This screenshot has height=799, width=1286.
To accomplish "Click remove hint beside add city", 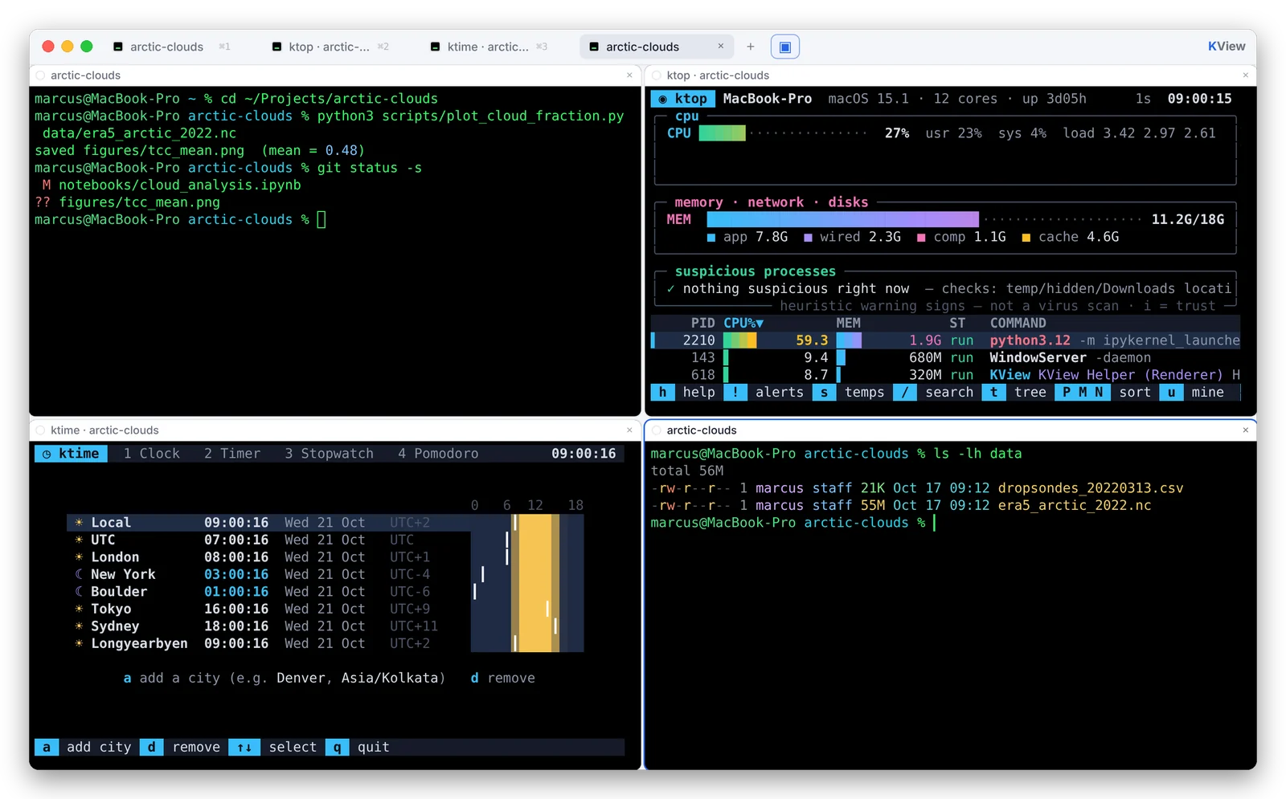I will (502, 679).
